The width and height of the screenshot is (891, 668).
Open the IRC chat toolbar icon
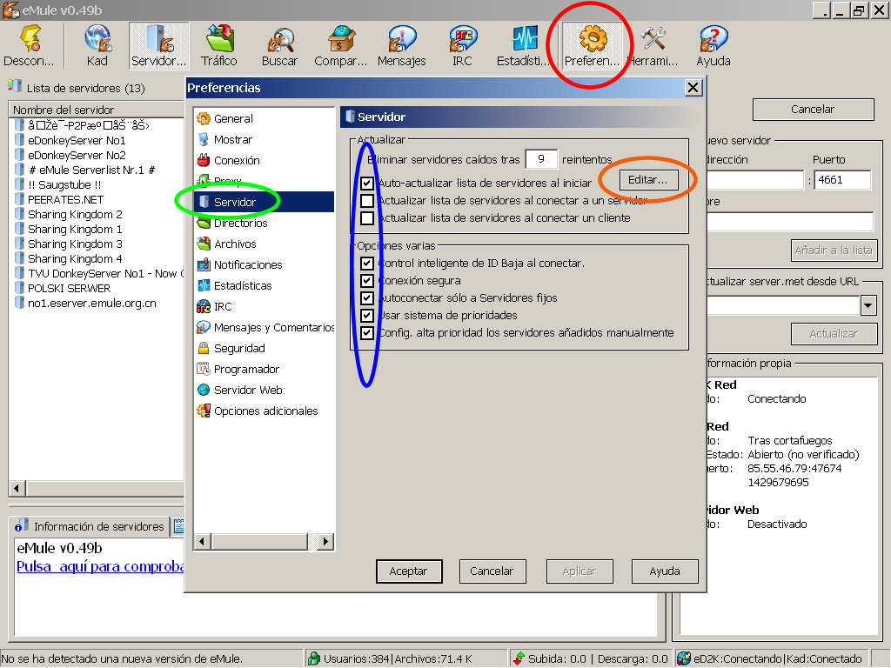[x=462, y=45]
